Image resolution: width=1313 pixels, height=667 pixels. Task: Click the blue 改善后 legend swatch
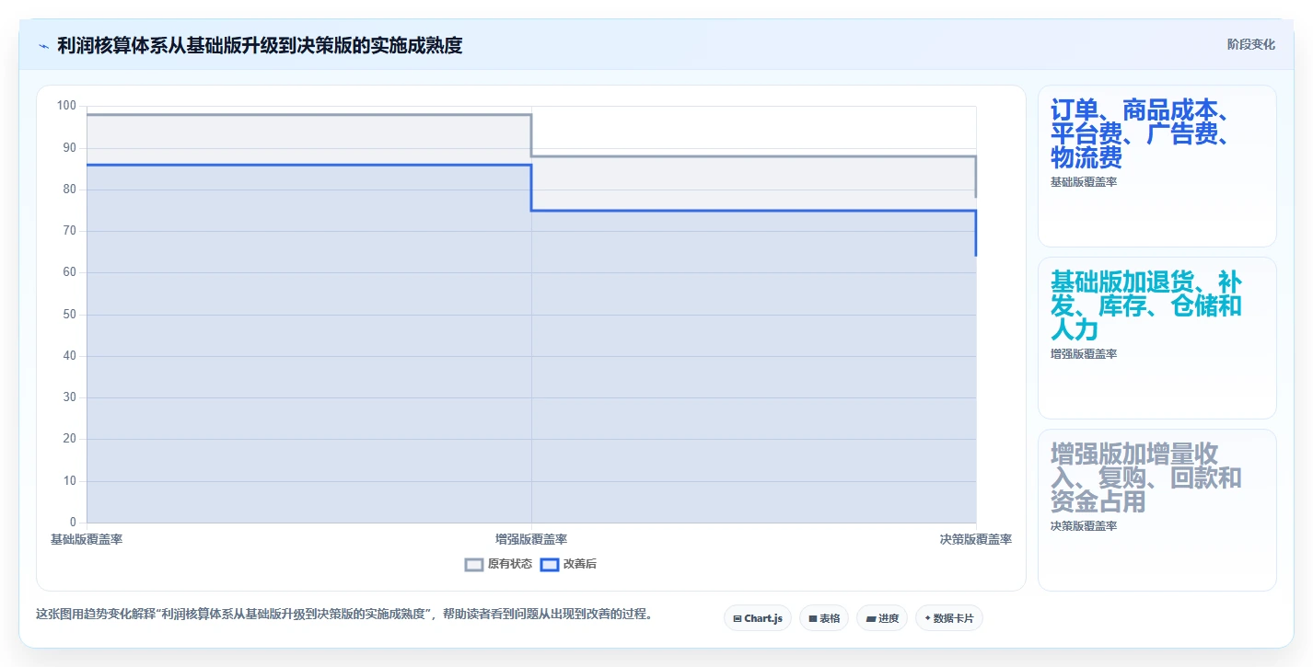point(550,565)
